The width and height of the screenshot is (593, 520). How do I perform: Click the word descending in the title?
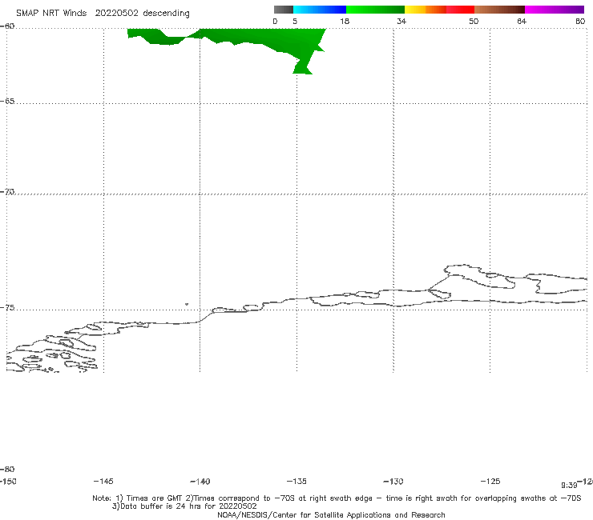point(167,14)
